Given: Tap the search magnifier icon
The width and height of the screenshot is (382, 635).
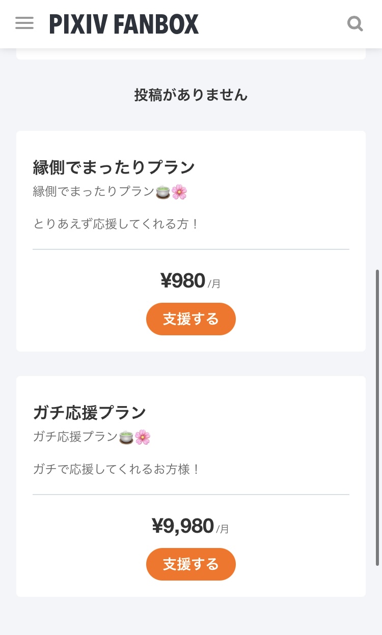Looking at the screenshot, I should 355,23.
